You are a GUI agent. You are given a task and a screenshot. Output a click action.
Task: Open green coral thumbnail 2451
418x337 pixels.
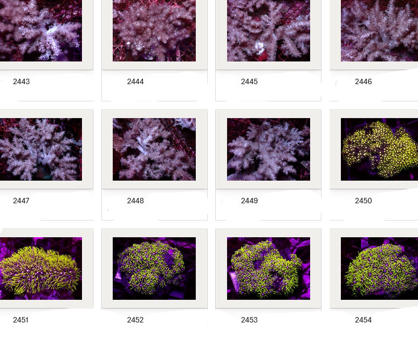[41, 269]
